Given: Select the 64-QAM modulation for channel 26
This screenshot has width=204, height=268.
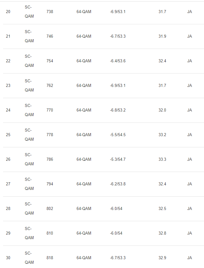Looking at the screenshot, I should 84,160.
